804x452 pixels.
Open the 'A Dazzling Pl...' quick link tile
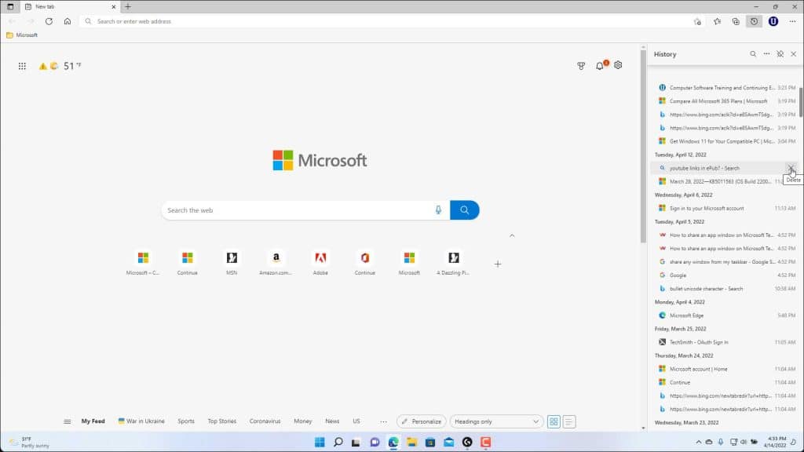tap(453, 262)
